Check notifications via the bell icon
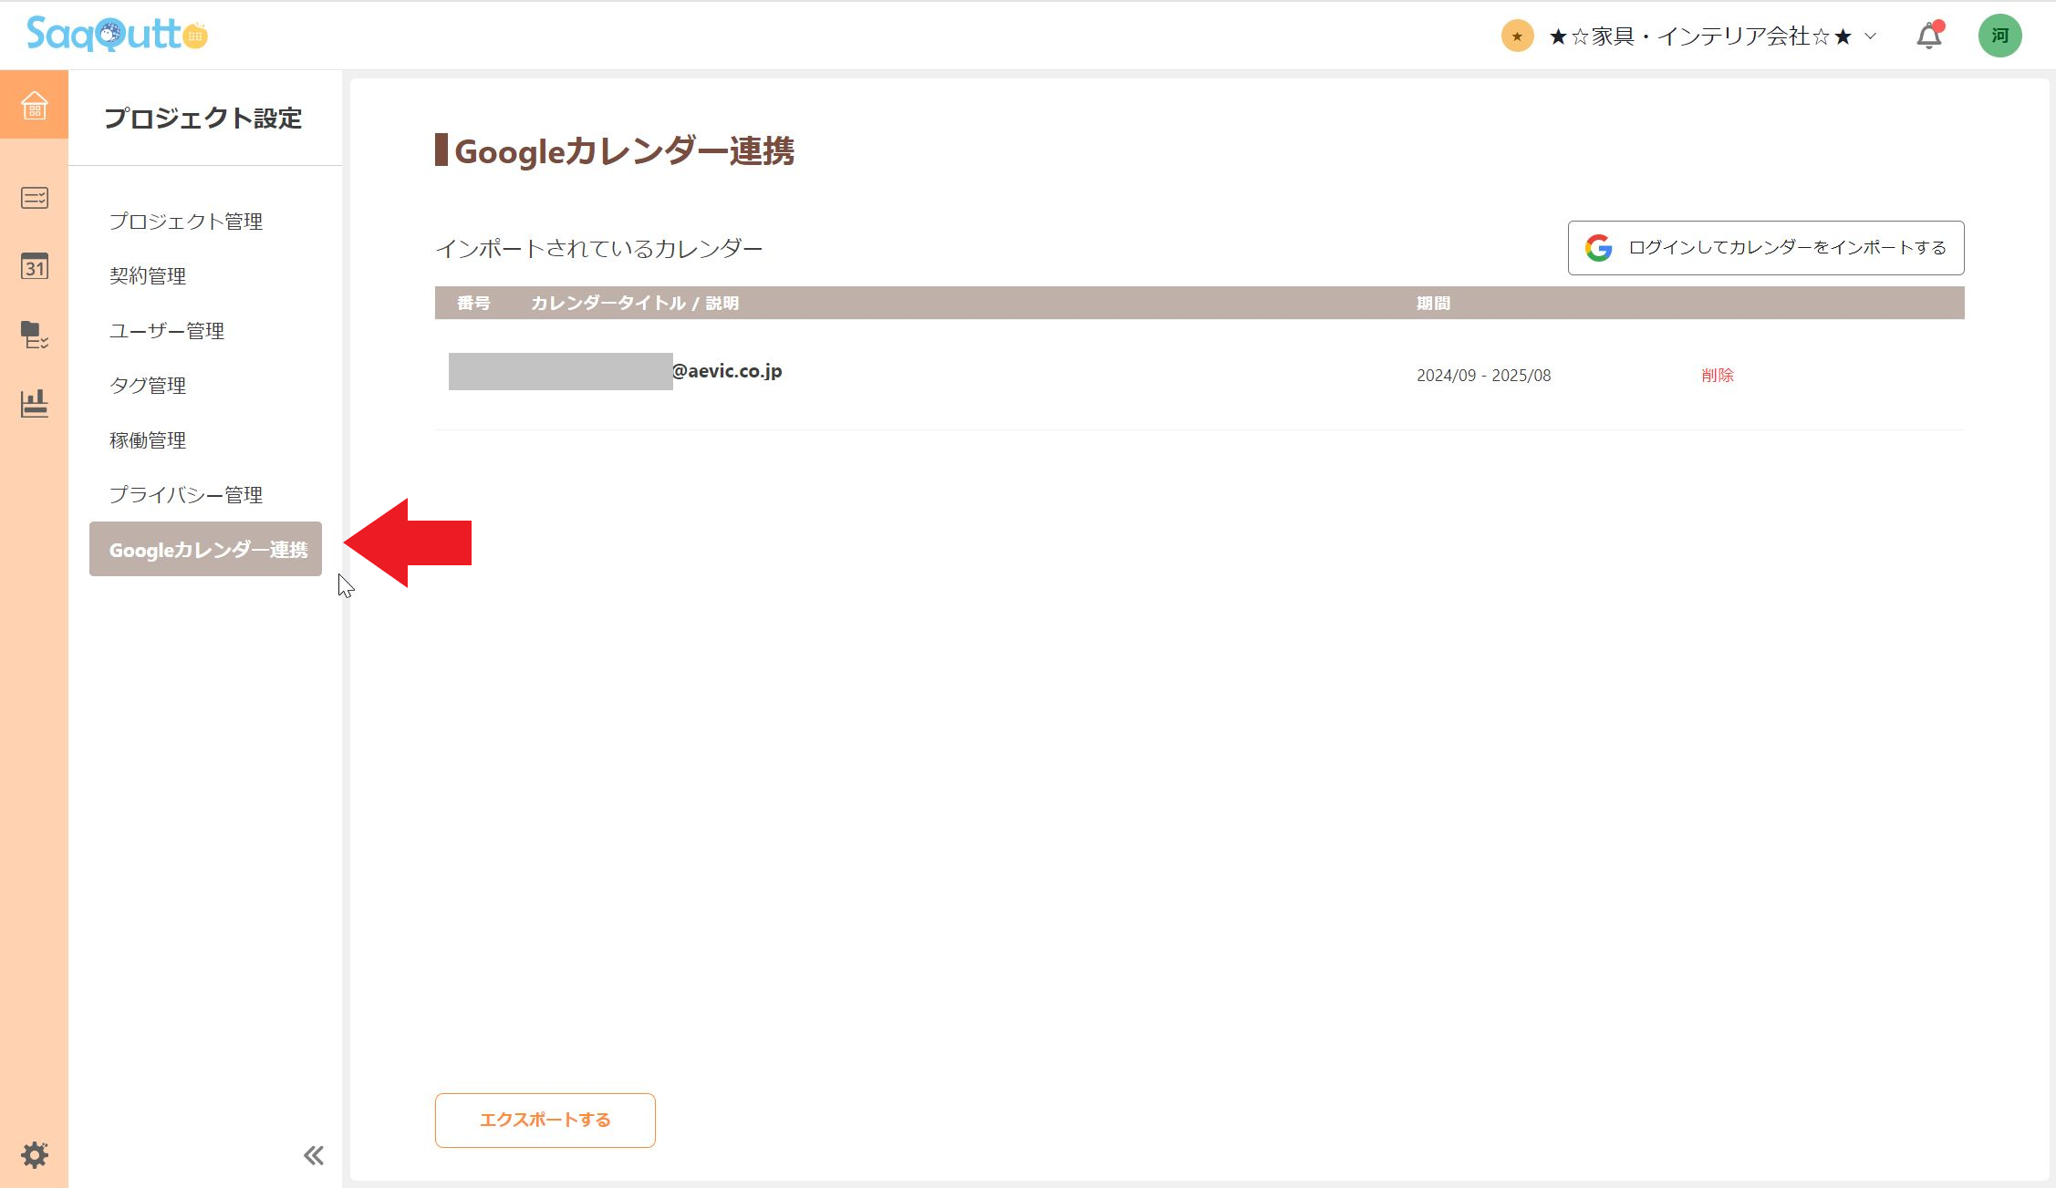Screen dimensions: 2056x1188 (x=1927, y=35)
